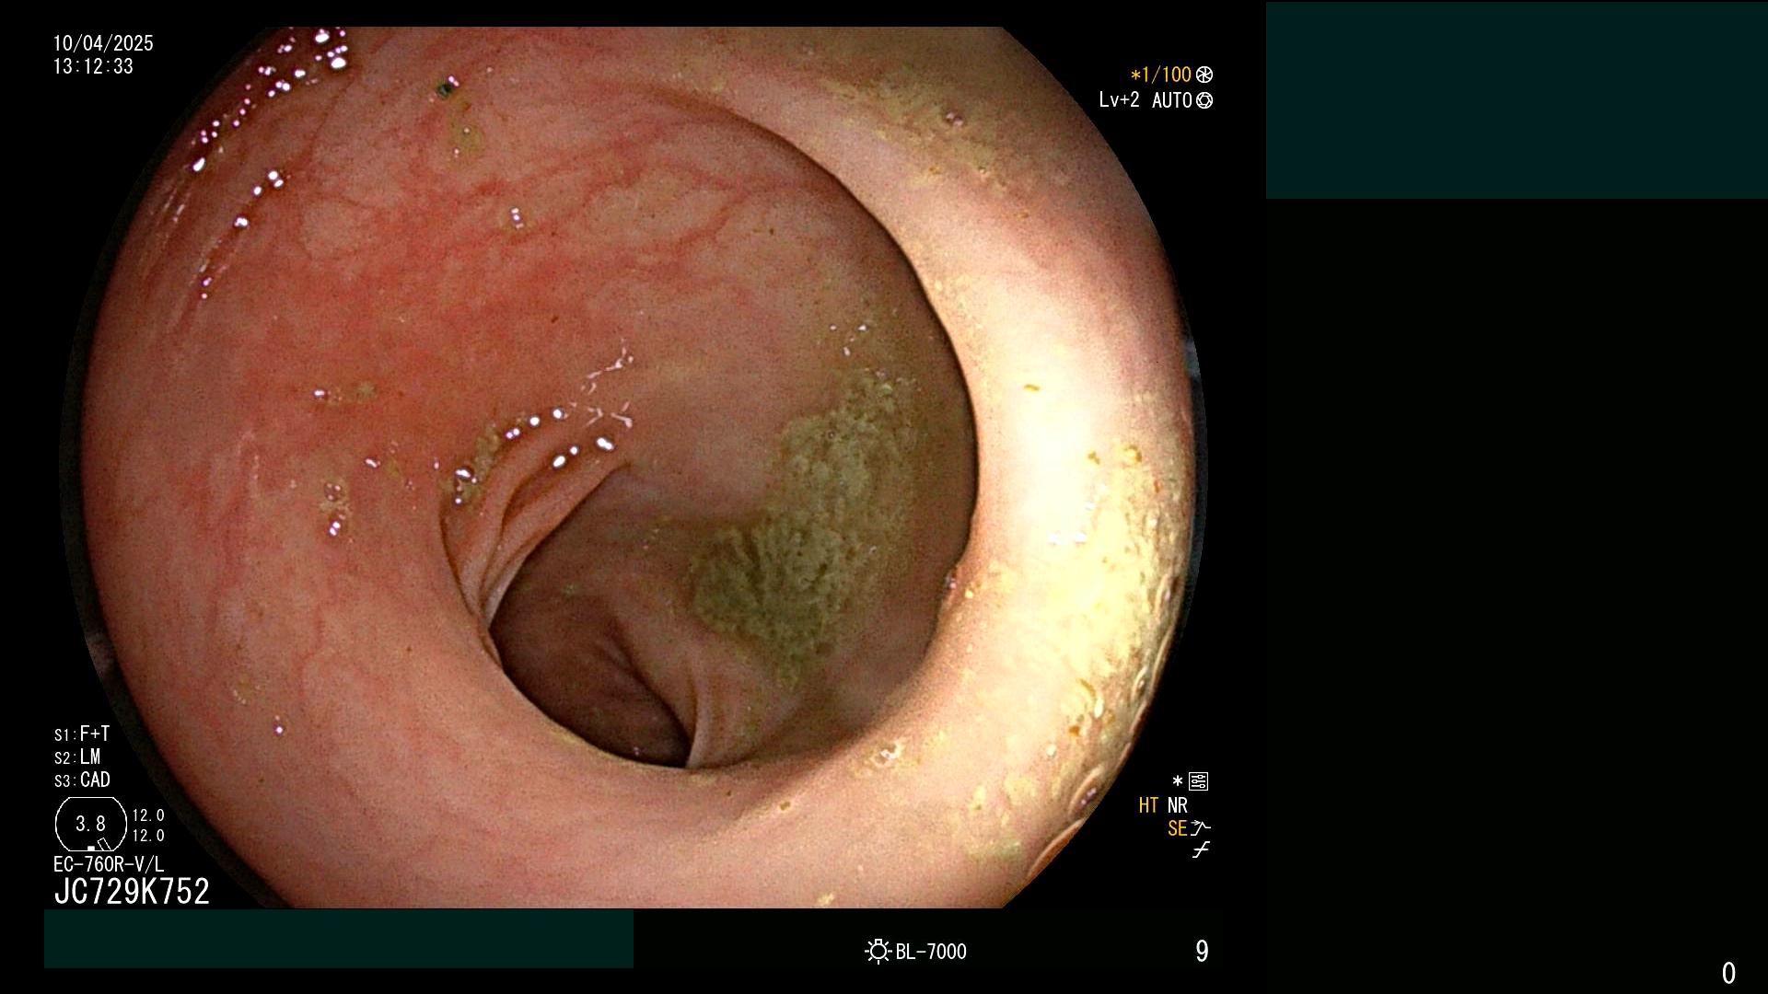Screen dimensions: 1768x994
Task: Click the image settings sliders icon
Action: [1198, 781]
